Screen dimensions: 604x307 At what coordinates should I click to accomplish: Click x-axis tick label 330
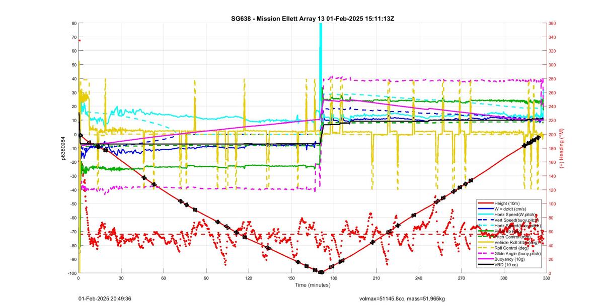(x=546, y=277)
